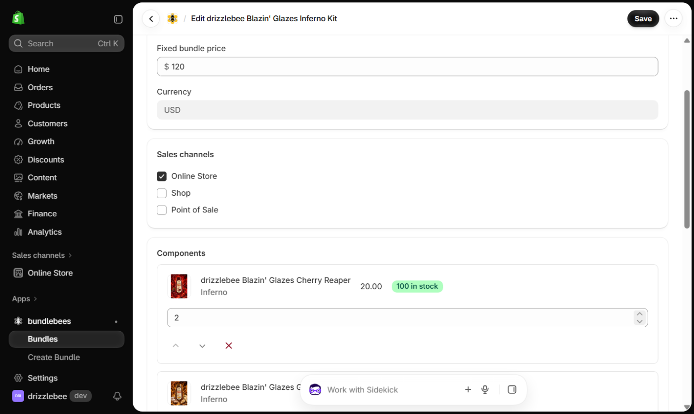Click the Cherry Reaper product thumbnail
Image resolution: width=694 pixels, height=414 pixels.
179,286
